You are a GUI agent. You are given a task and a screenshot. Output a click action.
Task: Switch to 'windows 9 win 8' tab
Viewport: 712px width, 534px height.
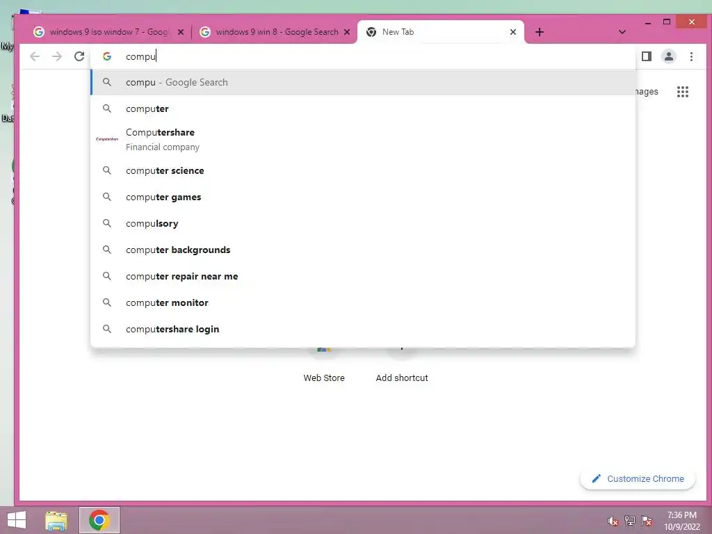point(275,32)
